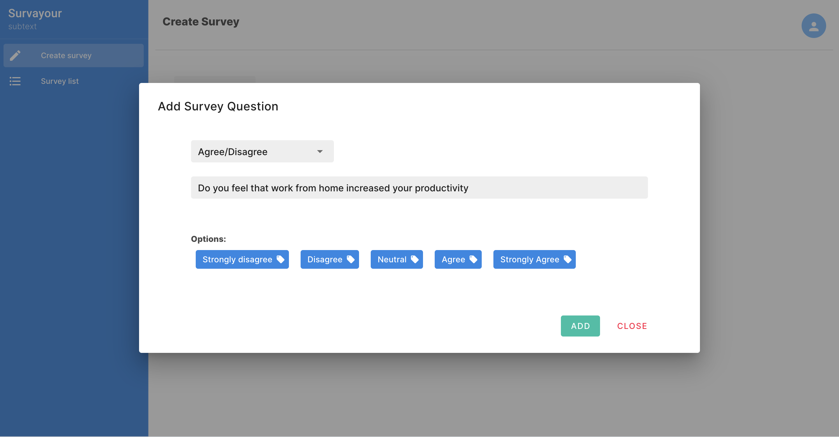The height and width of the screenshot is (437, 839).
Task: Click the Survayour app title
Action: (34, 13)
